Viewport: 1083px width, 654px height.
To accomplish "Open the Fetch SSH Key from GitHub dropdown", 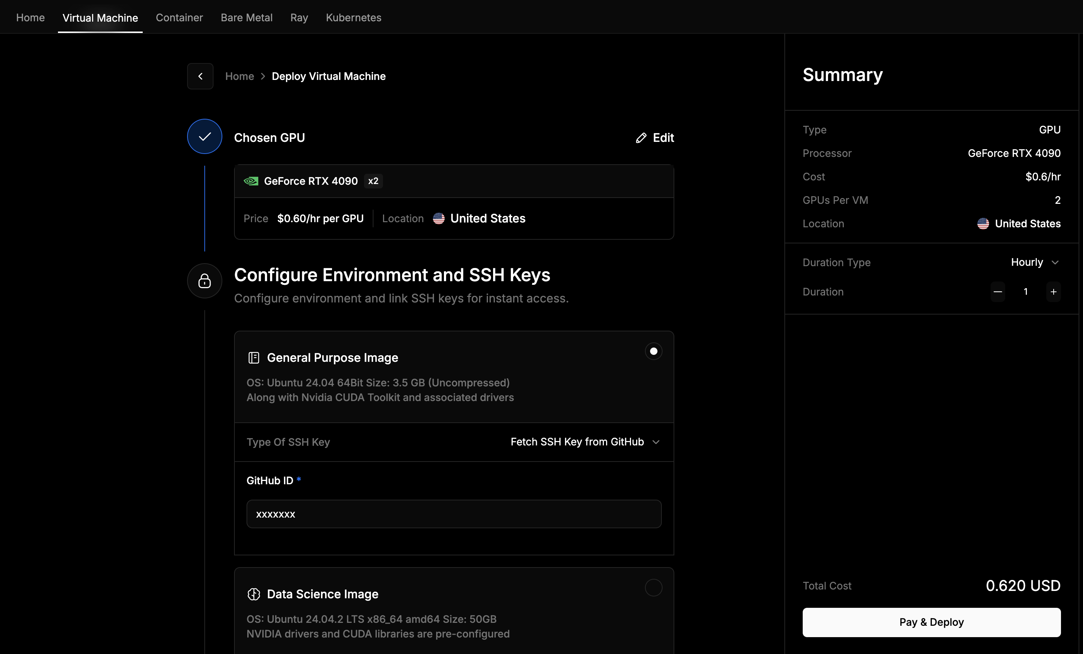I will [x=584, y=442].
